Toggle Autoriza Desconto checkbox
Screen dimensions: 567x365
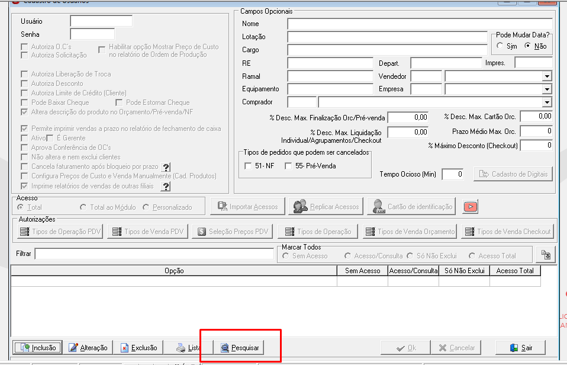[x=24, y=84]
